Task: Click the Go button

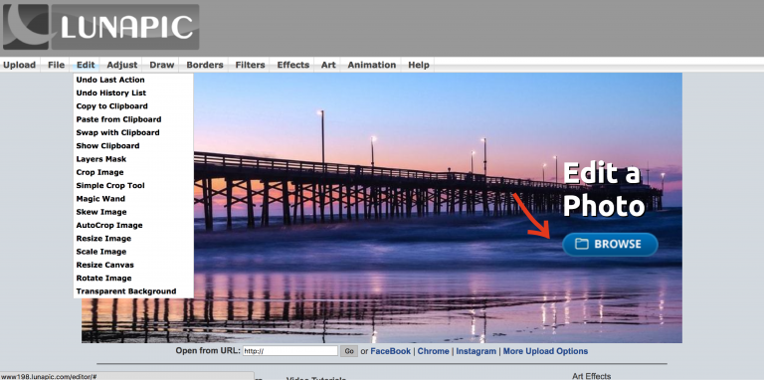Action: tap(349, 351)
